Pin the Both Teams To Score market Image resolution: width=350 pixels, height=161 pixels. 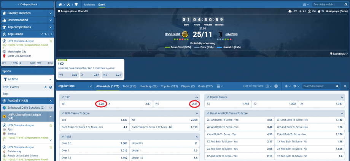63,113
